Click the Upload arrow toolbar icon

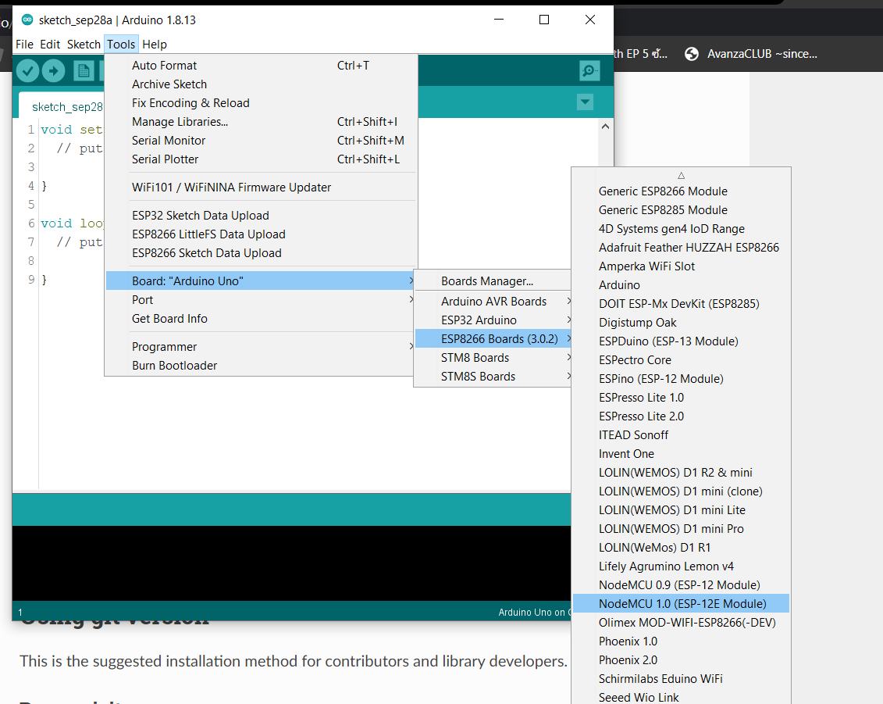tap(54, 71)
